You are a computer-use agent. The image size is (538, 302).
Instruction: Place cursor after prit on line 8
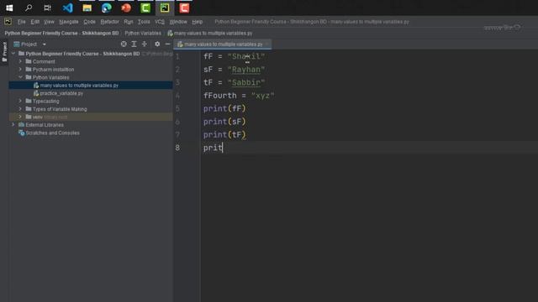tap(223, 148)
